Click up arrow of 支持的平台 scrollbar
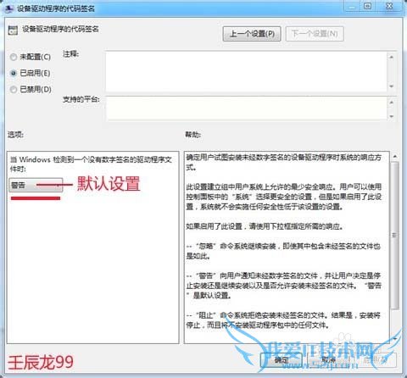This screenshot has height=378, width=407. click(x=392, y=102)
